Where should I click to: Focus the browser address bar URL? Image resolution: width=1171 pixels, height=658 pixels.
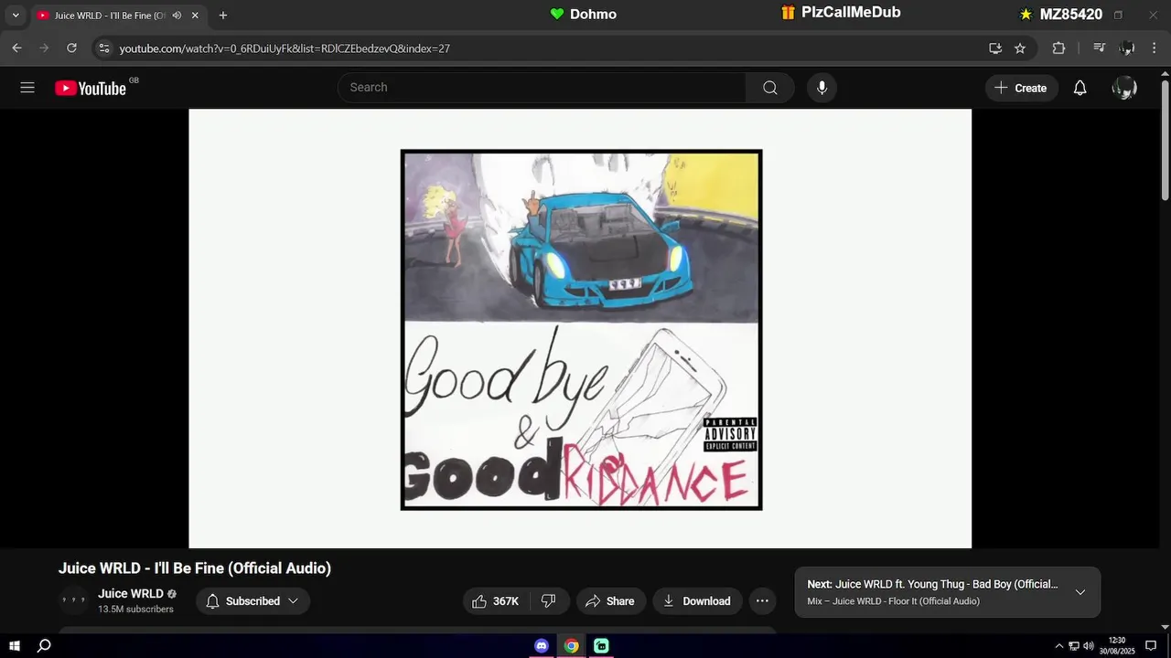[285, 48]
